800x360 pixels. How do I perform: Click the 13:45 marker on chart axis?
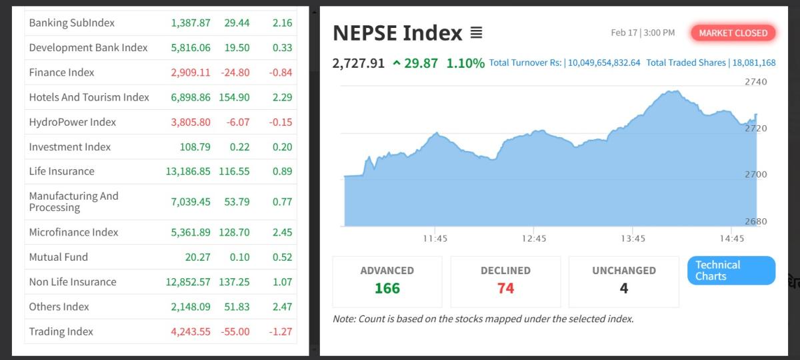coord(632,238)
